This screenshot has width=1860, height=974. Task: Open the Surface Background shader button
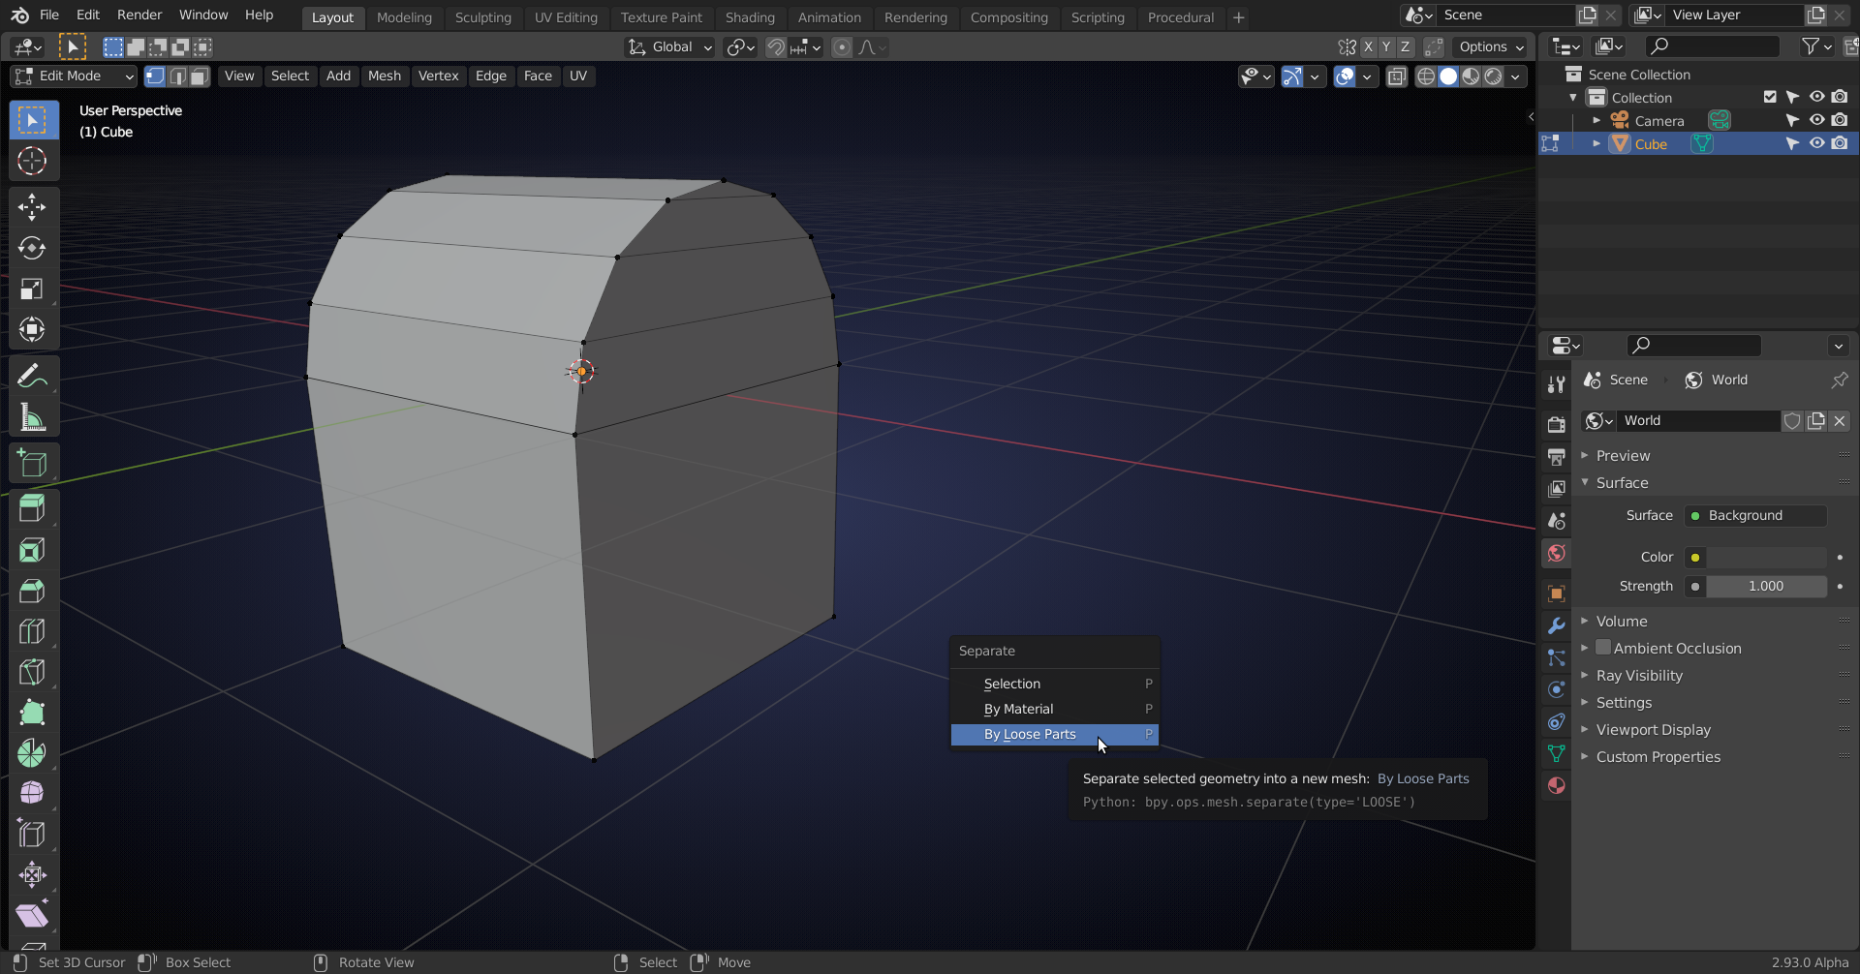click(x=1754, y=515)
